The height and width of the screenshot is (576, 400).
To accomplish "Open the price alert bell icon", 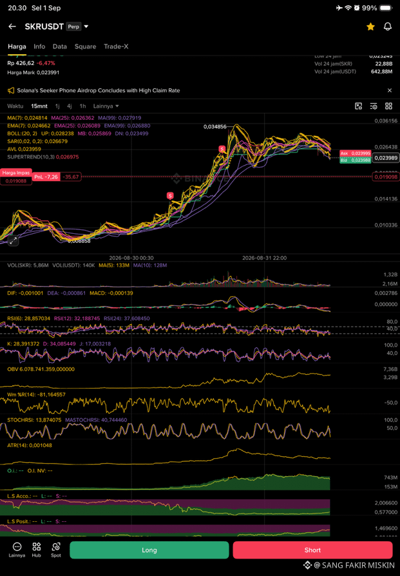I will click(x=388, y=26).
